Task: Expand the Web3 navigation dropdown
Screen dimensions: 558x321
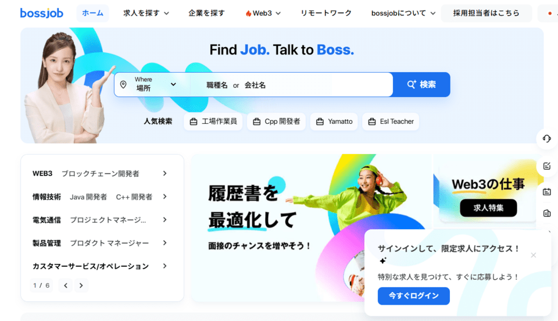Action: coord(263,13)
